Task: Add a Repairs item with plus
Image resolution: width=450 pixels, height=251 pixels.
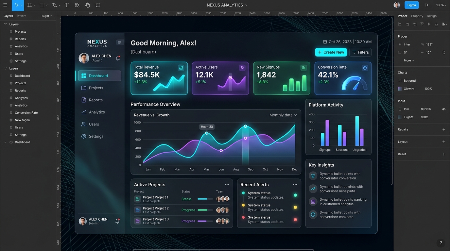Action: (x=444, y=129)
